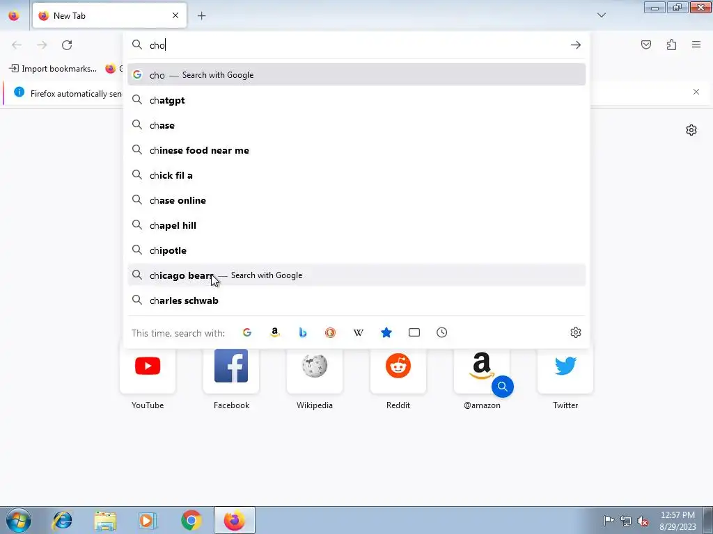Select 'cho — Search with Google' suggestion
This screenshot has height=534, width=713.
point(356,75)
